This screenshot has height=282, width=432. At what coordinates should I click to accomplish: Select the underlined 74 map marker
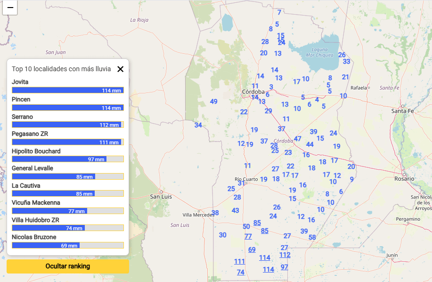(240, 272)
